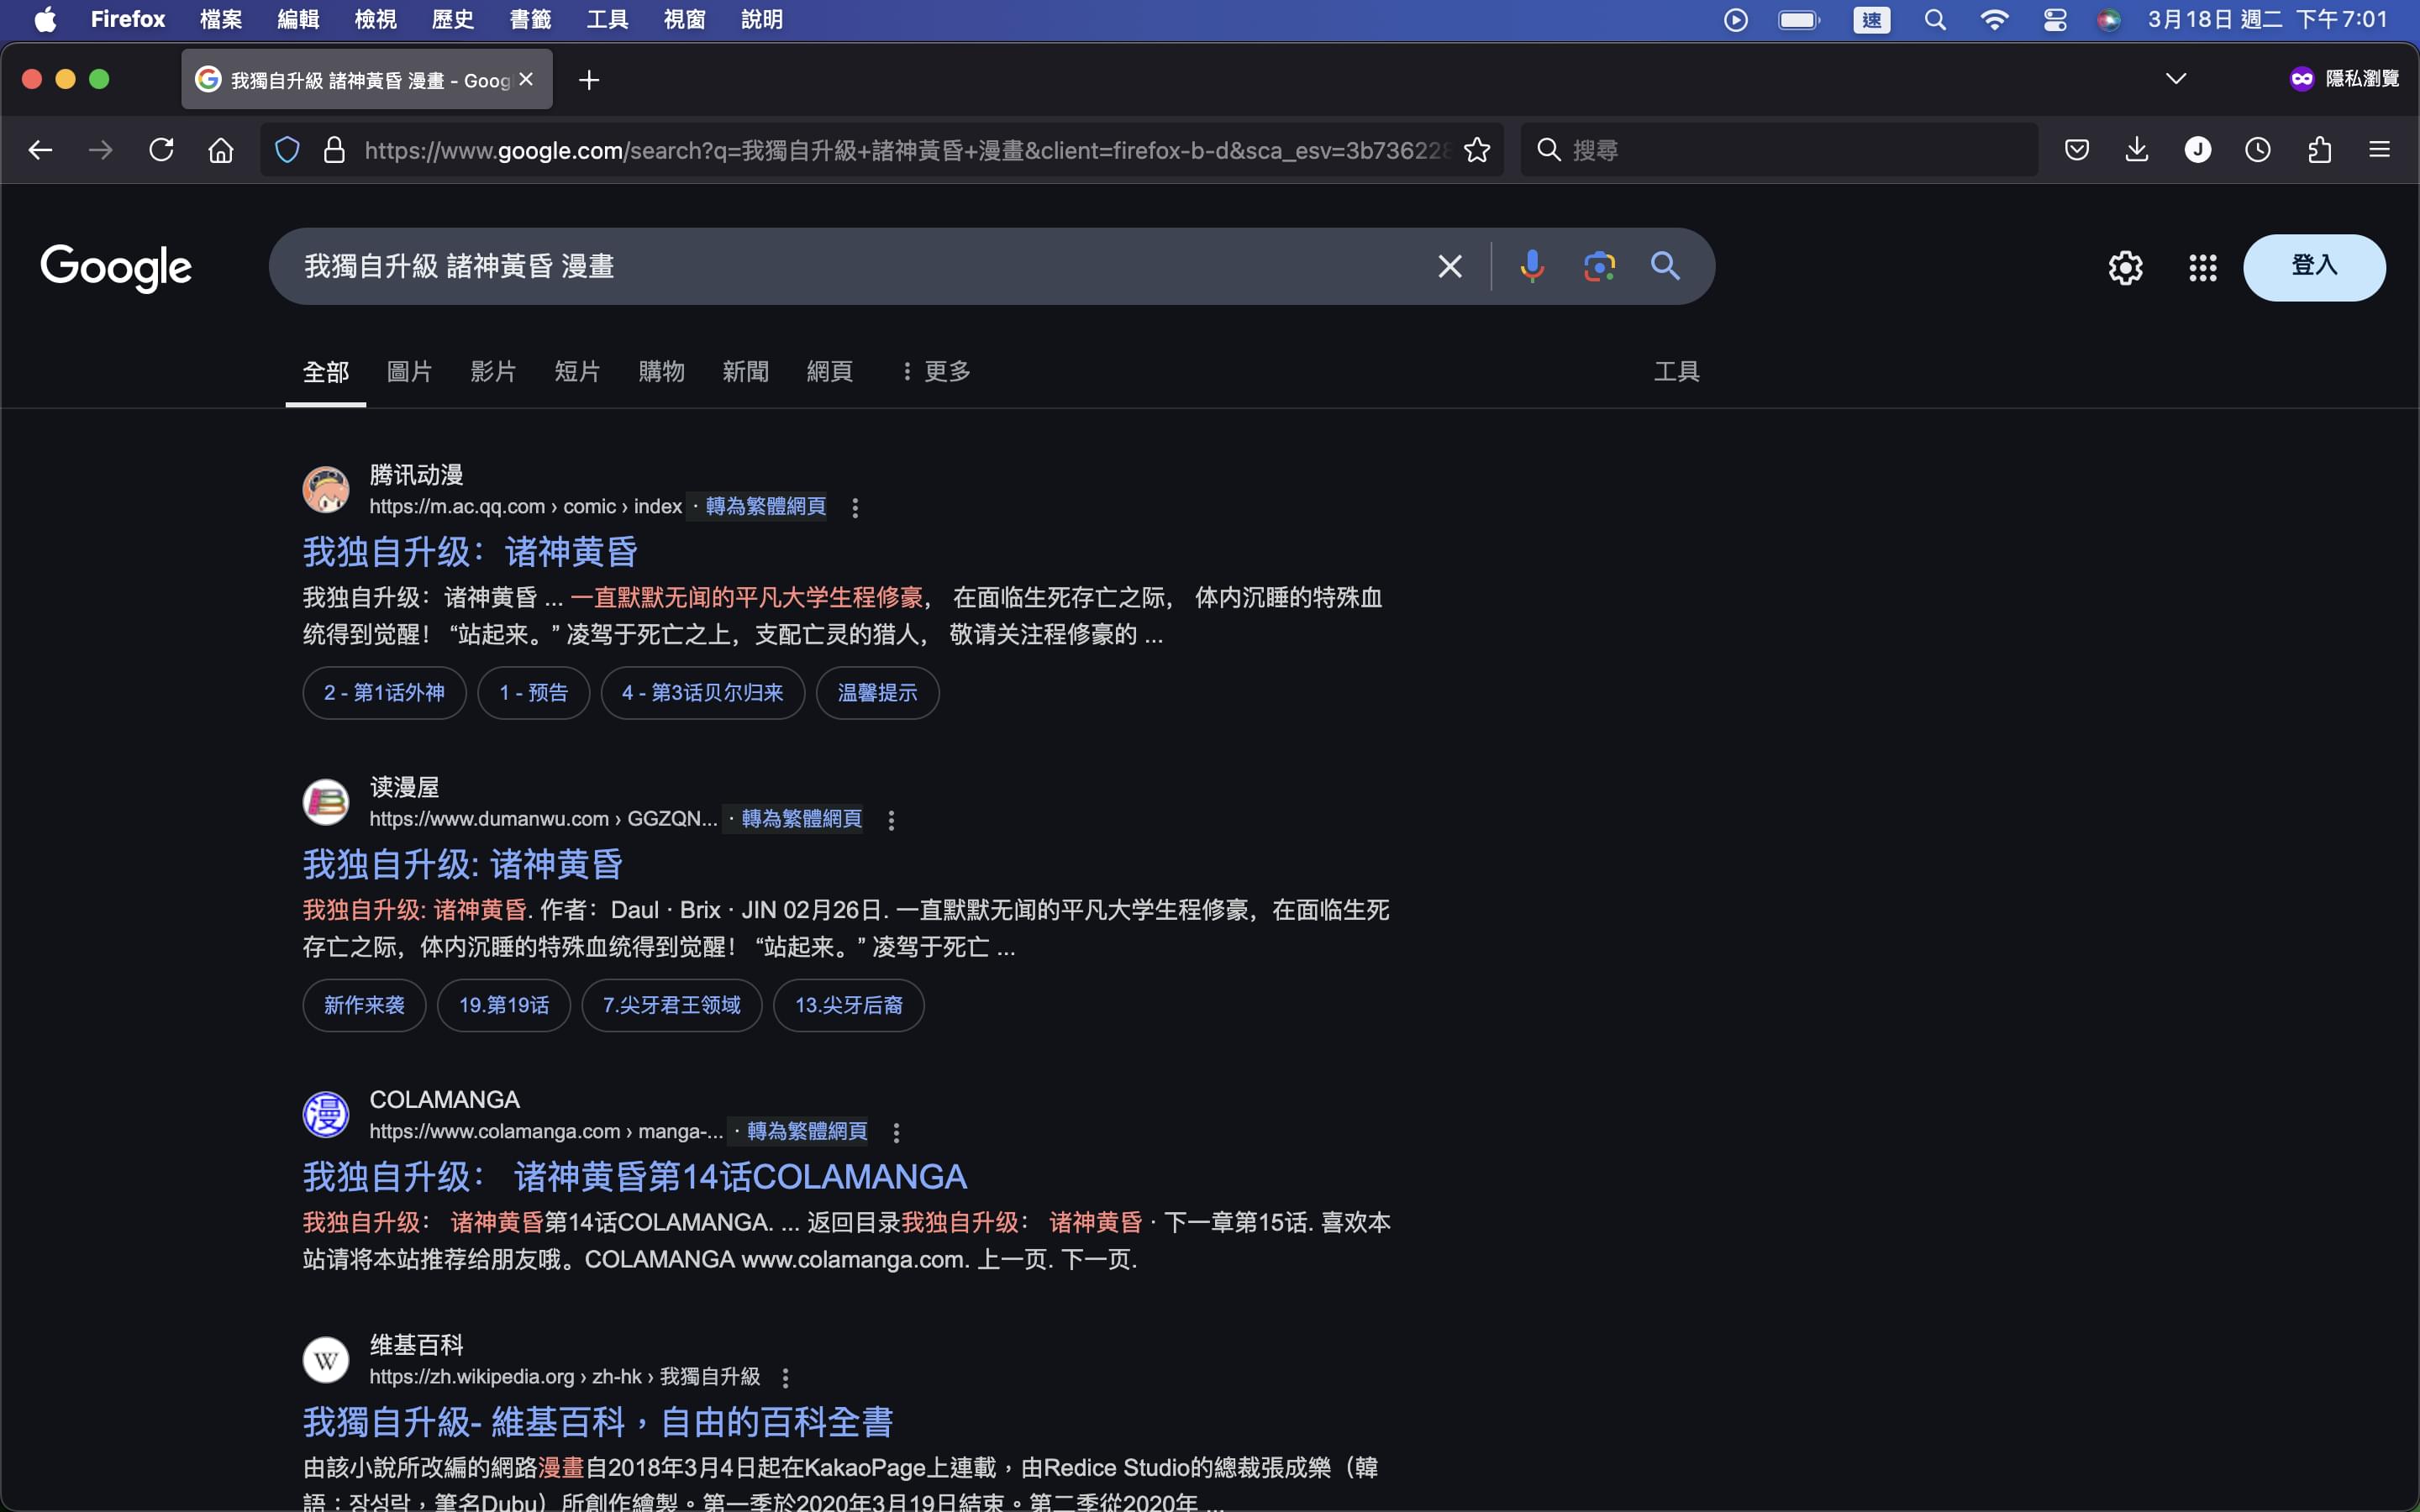
Task: Reload the current page
Action: (x=161, y=150)
